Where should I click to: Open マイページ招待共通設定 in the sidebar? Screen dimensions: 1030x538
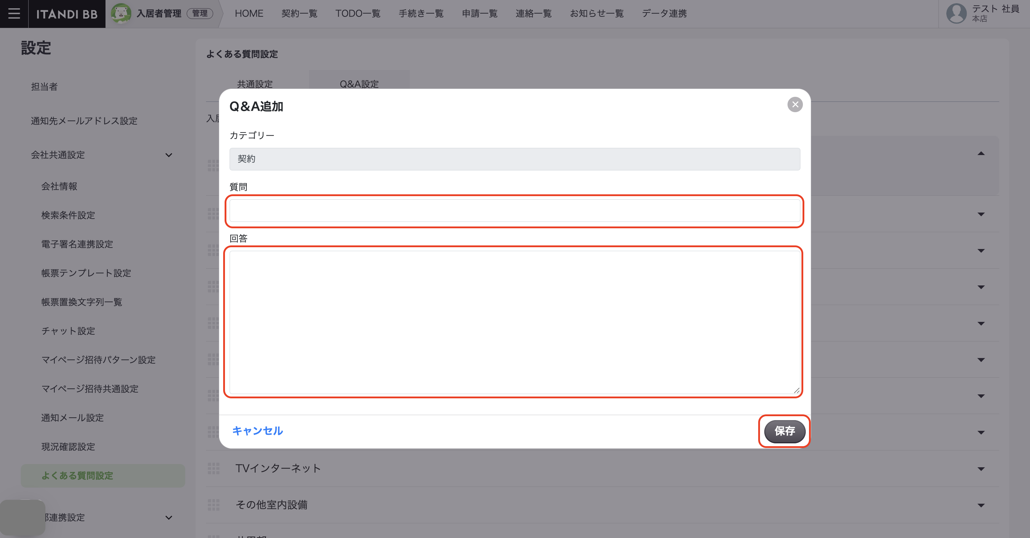[90, 389]
